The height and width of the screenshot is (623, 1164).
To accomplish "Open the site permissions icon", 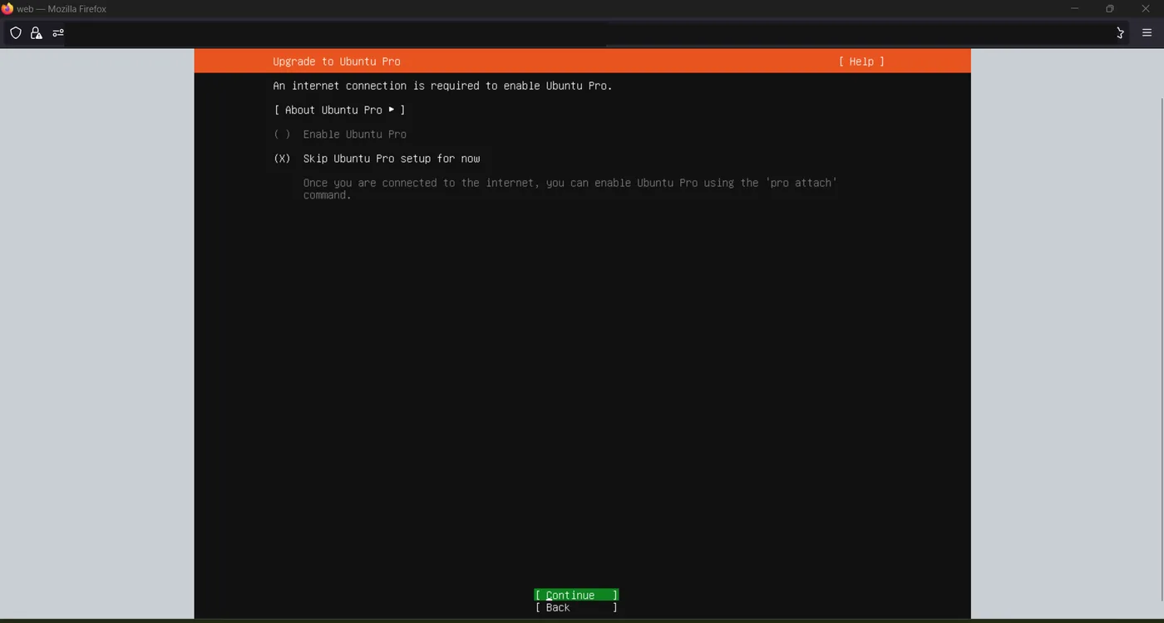I will 58,33.
